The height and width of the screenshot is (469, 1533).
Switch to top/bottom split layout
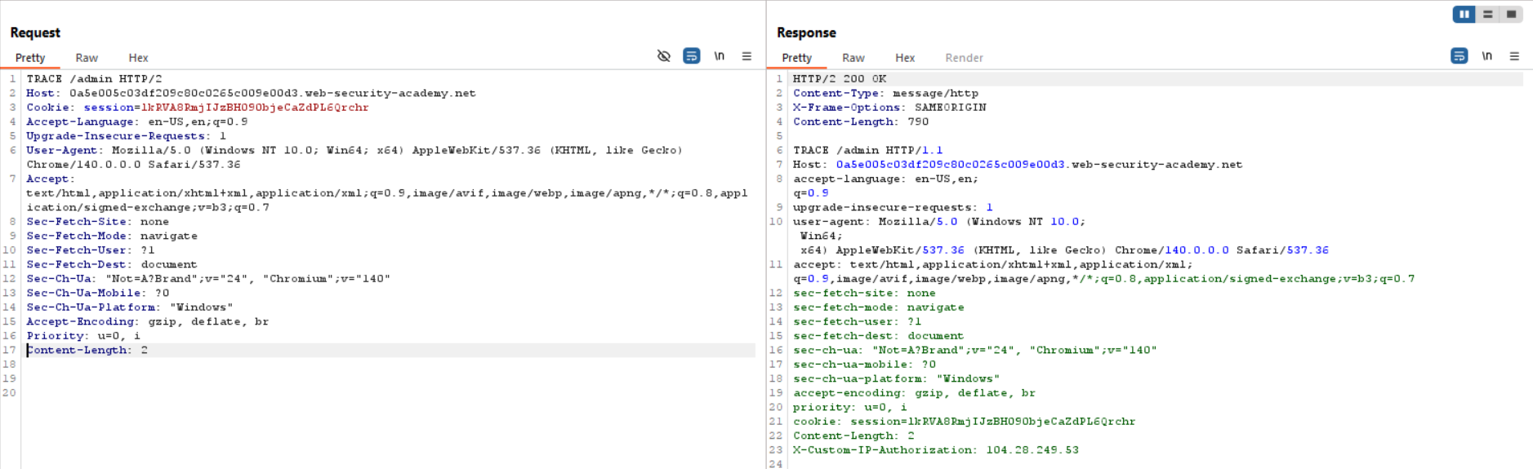(x=1488, y=14)
